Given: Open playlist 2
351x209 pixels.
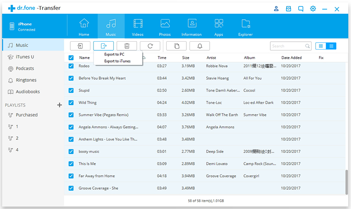Looking at the screenshot, I should click(33, 138).
